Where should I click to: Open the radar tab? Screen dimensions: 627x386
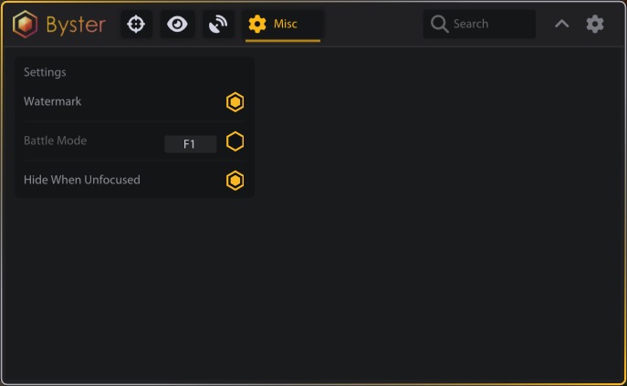(218, 25)
